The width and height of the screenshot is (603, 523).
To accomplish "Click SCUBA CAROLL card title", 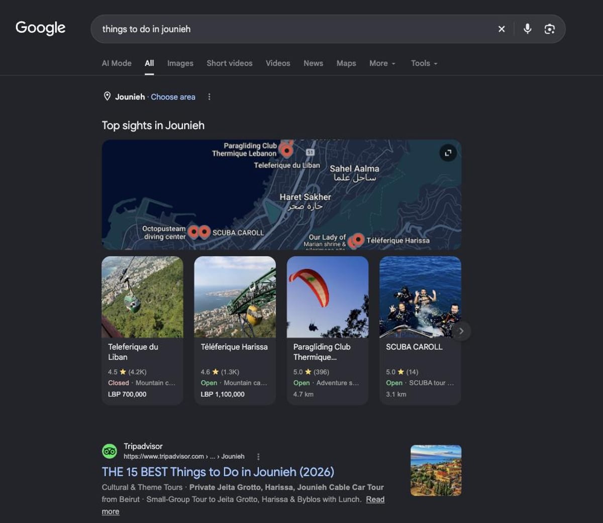I will [x=414, y=347].
